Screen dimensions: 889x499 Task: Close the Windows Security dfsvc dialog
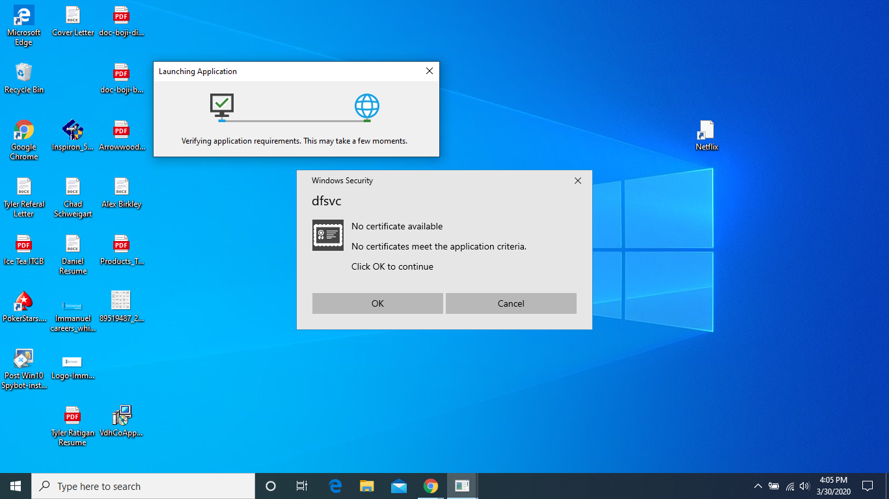point(577,181)
